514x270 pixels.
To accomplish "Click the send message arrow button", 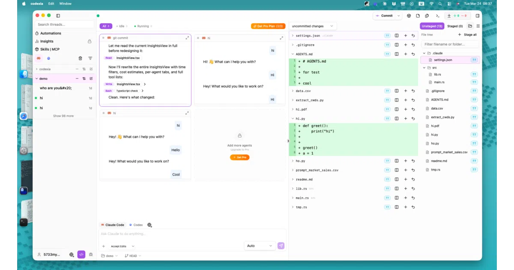I will tap(281, 246).
